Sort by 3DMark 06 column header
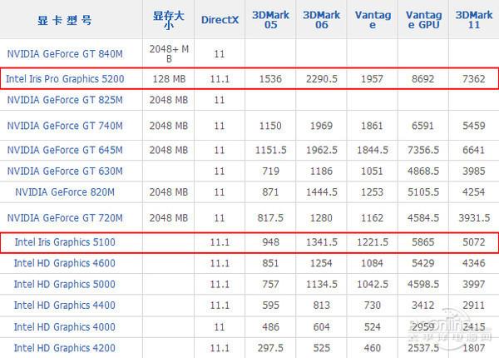This screenshot has width=499, height=358. 321,20
